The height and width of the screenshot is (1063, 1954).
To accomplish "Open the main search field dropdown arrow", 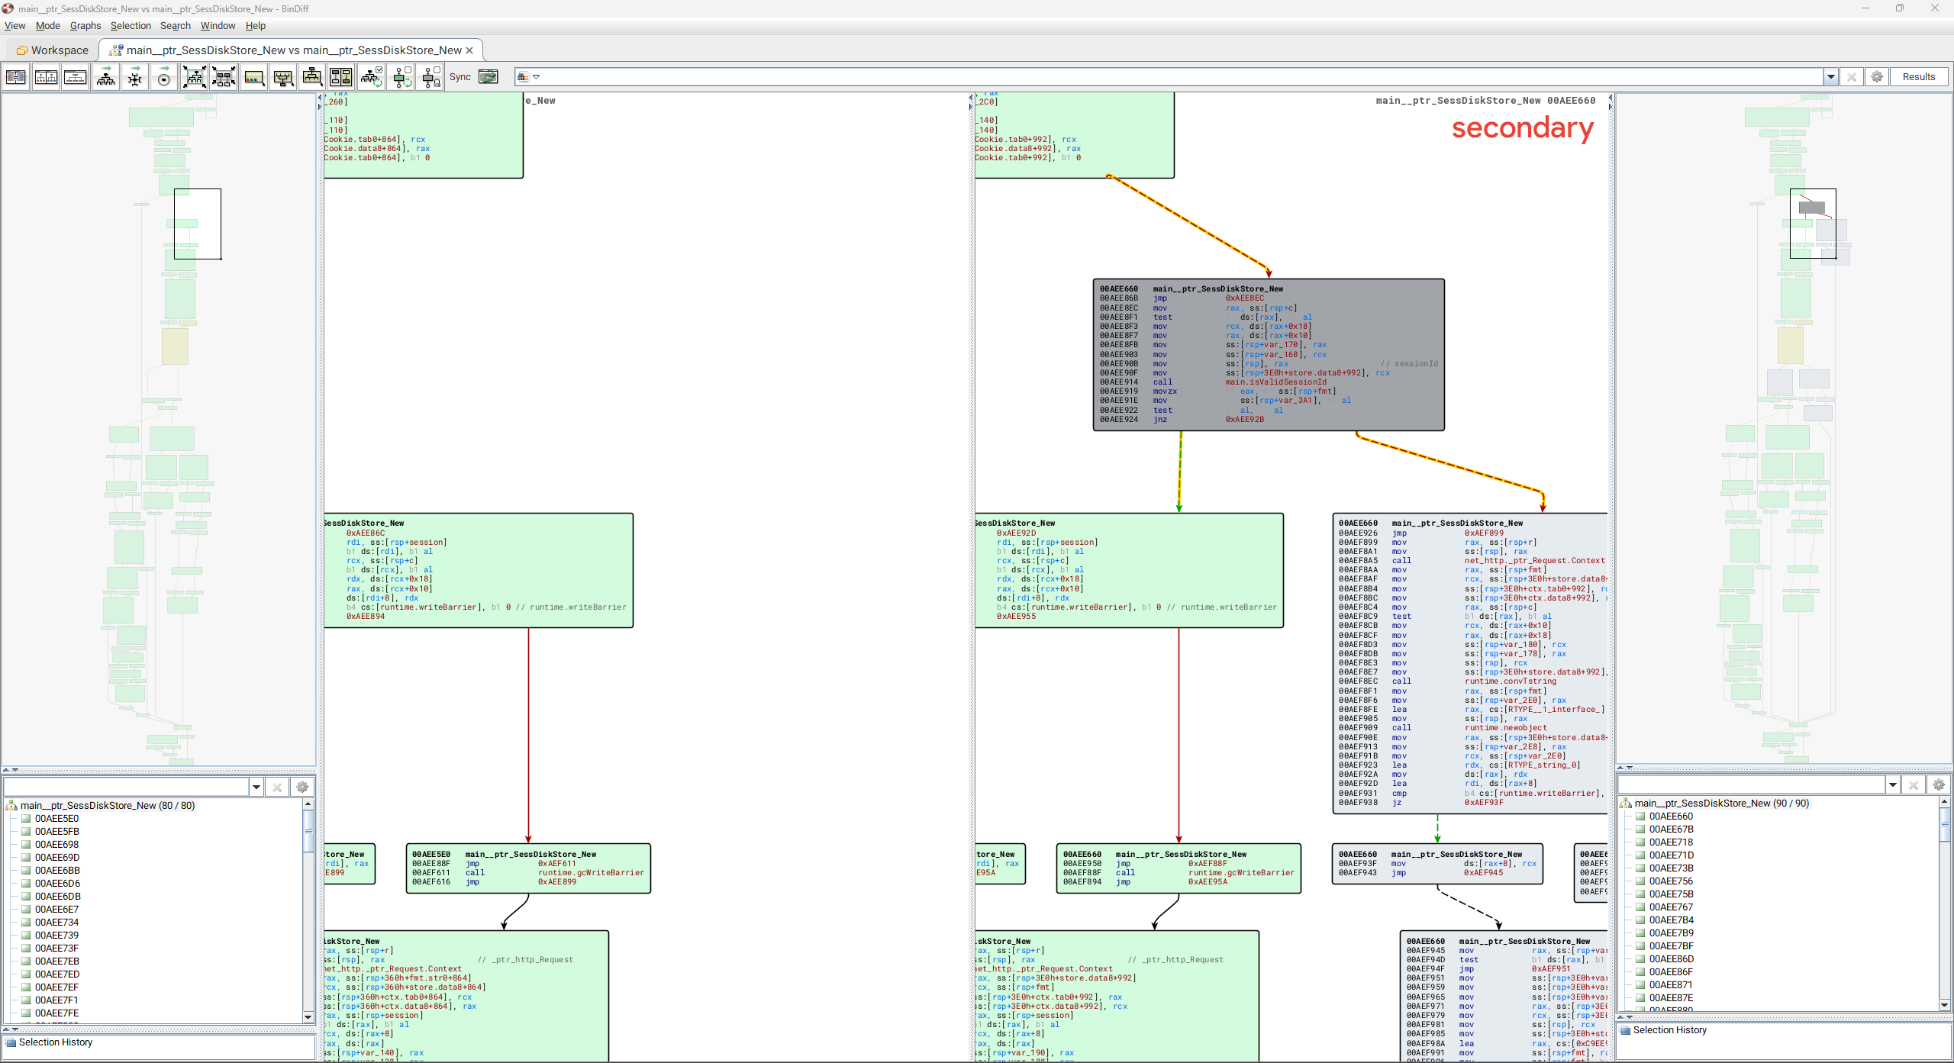I will click(1830, 77).
